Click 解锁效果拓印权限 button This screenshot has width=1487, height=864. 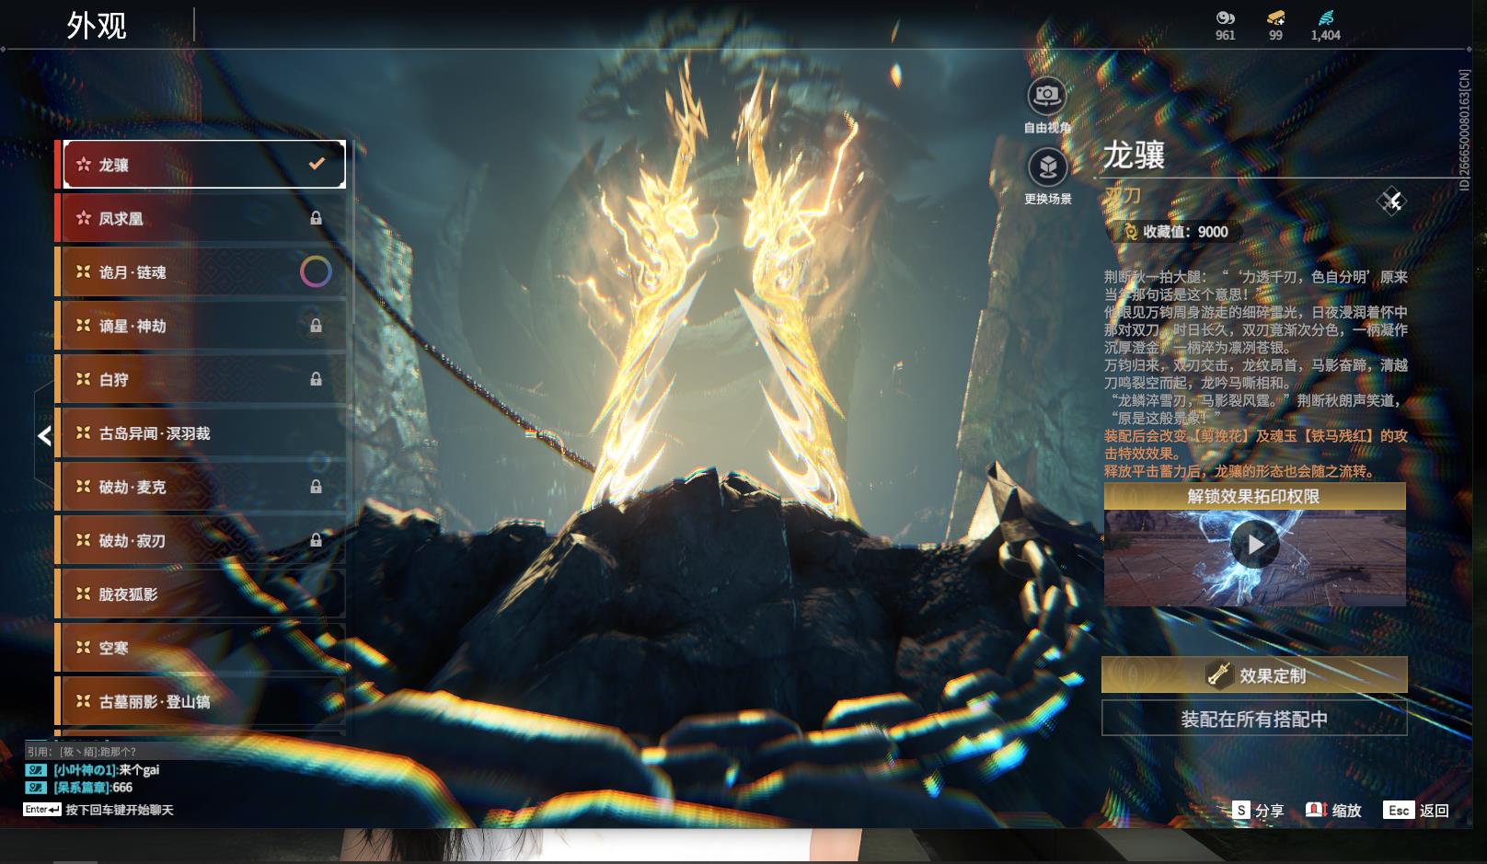[1254, 496]
